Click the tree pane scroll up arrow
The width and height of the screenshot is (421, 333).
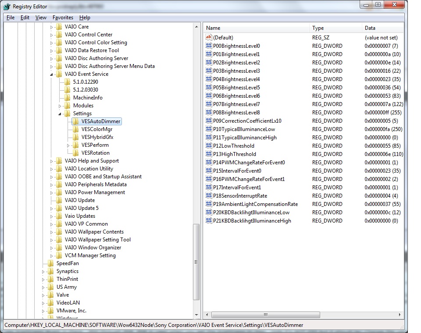196,27
